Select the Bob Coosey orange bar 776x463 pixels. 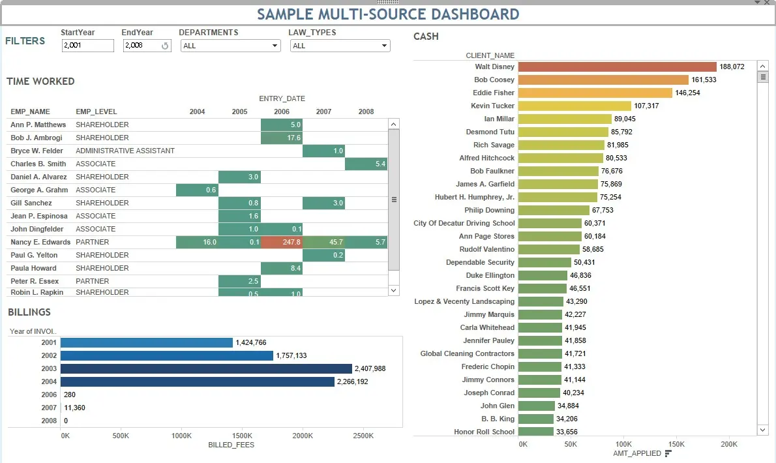coord(603,80)
